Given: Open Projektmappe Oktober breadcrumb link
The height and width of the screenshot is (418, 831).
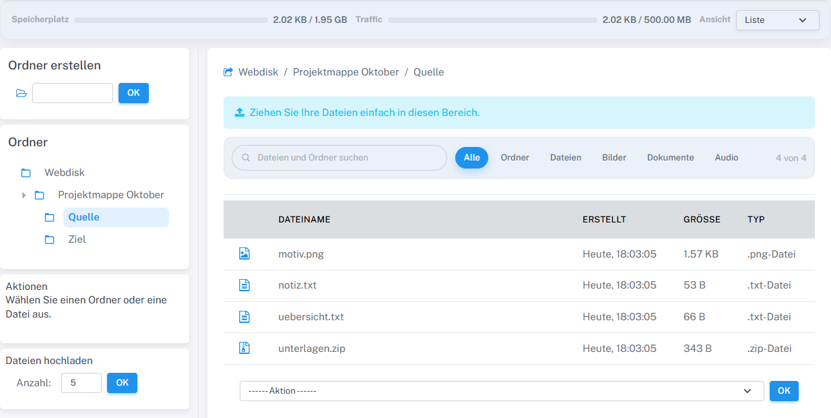Looking at the screenshot, I should click(346, 71).
